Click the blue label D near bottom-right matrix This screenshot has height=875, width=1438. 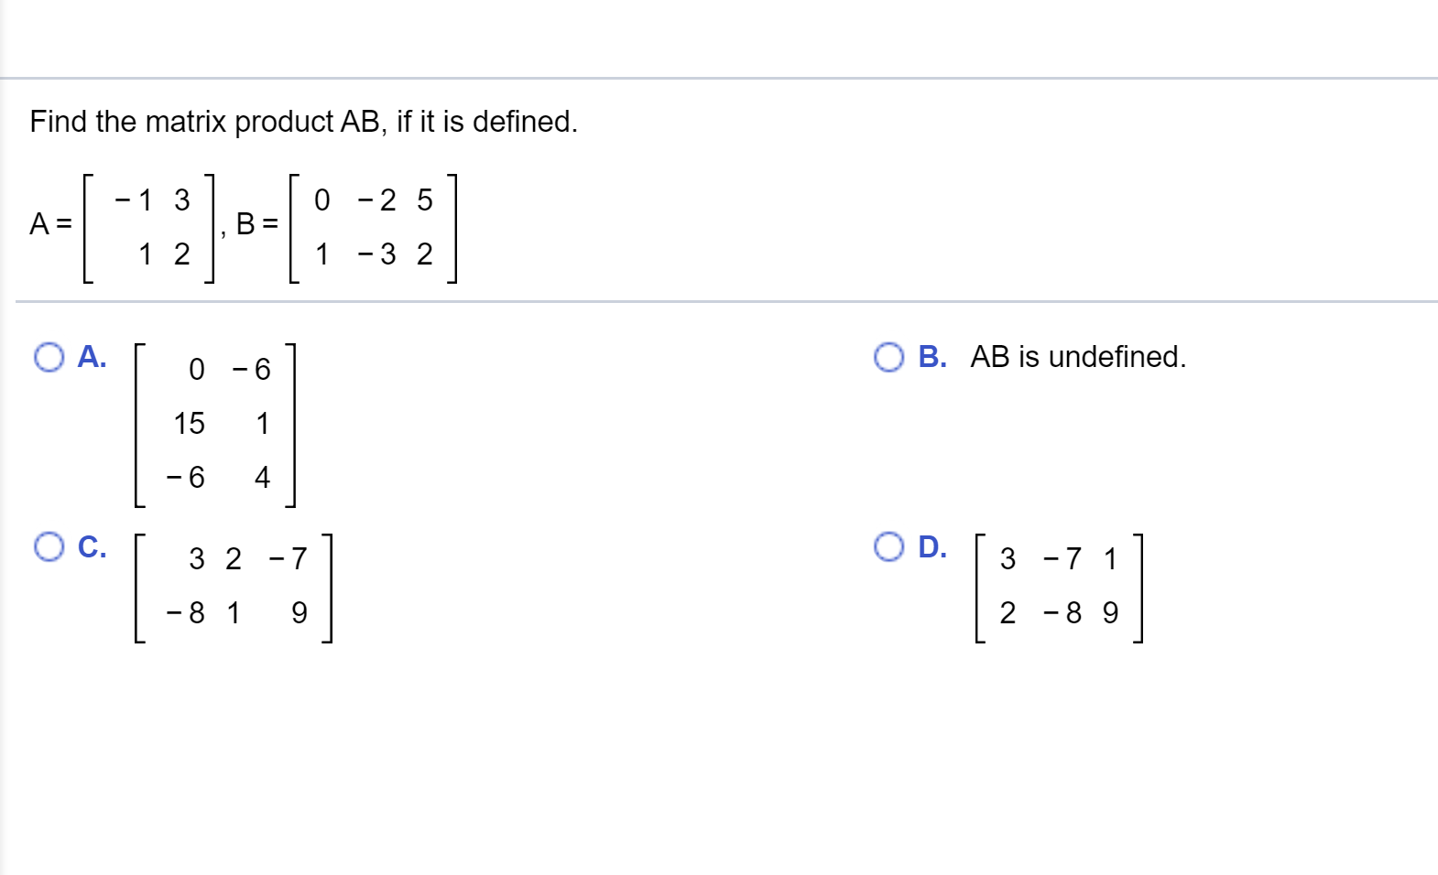coord(931,547)
